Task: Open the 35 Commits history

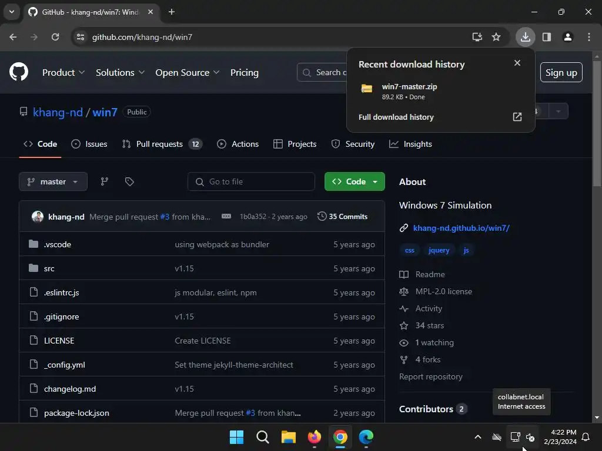Action: click(x=343, y=217)
